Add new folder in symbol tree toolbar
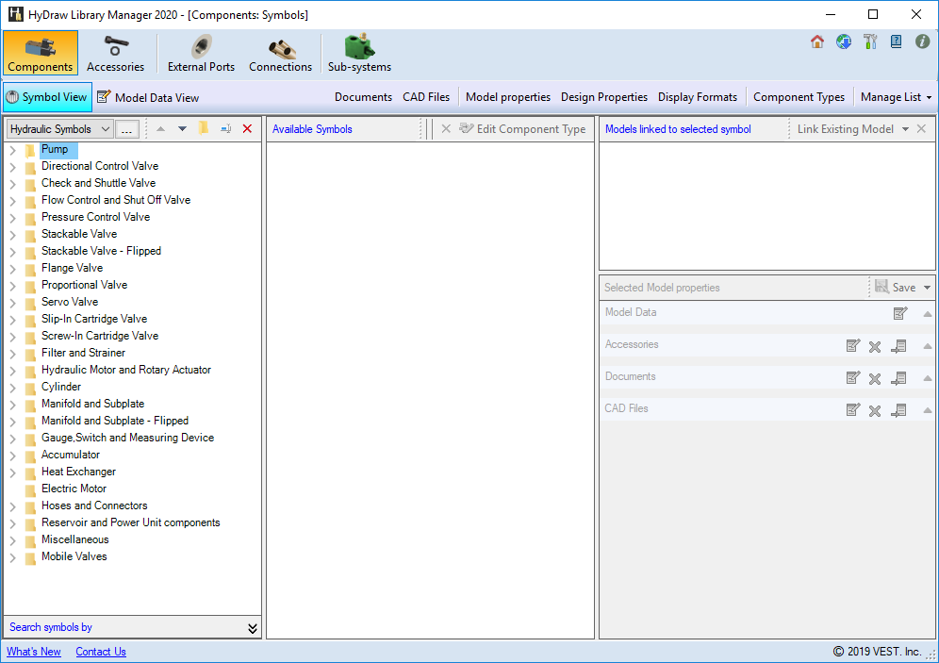Image resolution: width=939 pixels, height=663 pixels. [204, 129]
